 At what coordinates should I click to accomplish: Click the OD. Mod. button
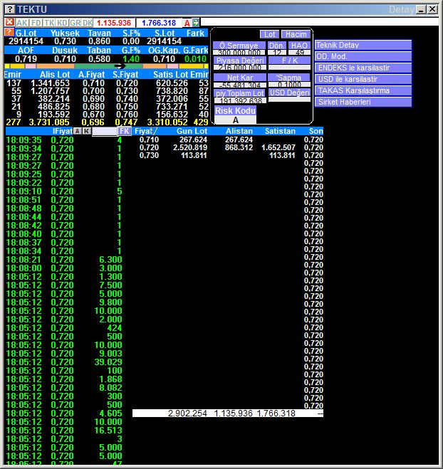[x=363, y=56]
